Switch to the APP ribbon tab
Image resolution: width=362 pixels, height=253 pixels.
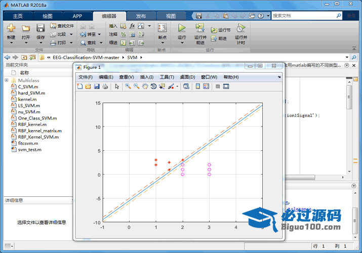(x=77, y=16)
